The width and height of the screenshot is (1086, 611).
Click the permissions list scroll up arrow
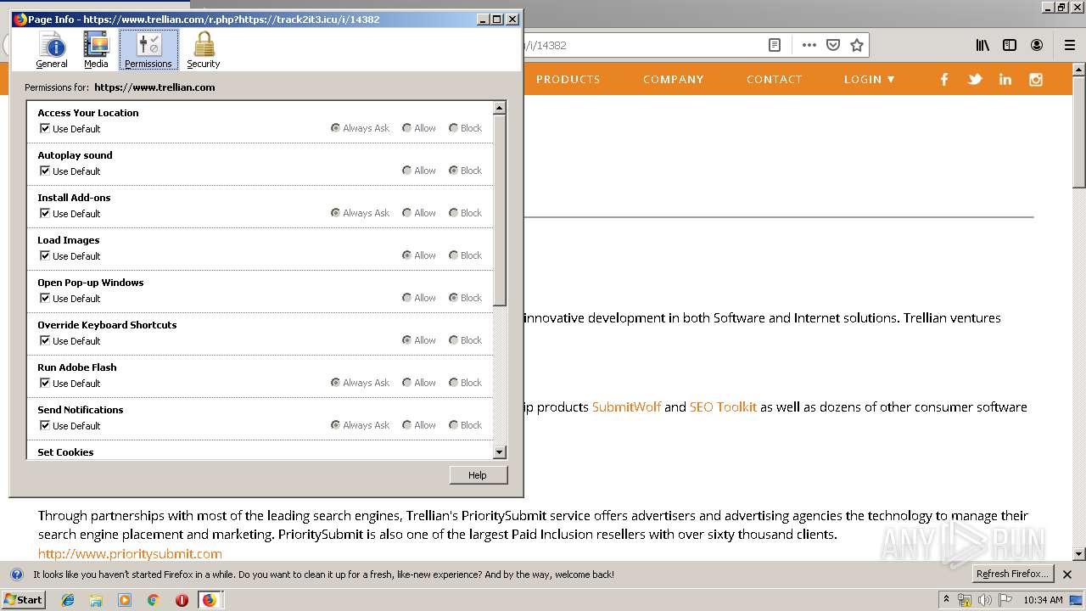coord(499,108)
